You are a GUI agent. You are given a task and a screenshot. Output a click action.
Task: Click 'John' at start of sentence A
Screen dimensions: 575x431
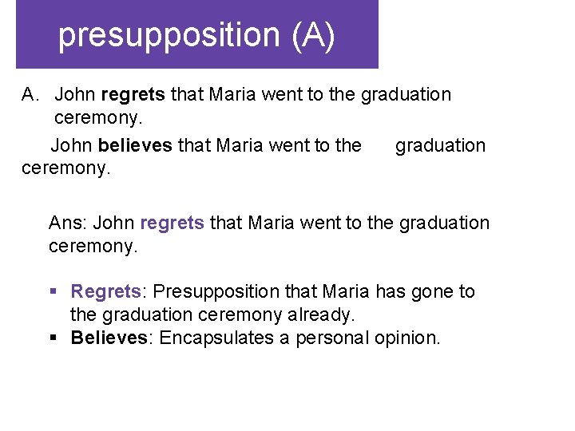pyautogui.click(x=75, y=94)
